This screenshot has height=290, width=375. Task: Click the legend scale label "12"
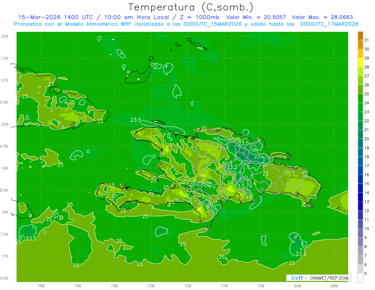367,211
